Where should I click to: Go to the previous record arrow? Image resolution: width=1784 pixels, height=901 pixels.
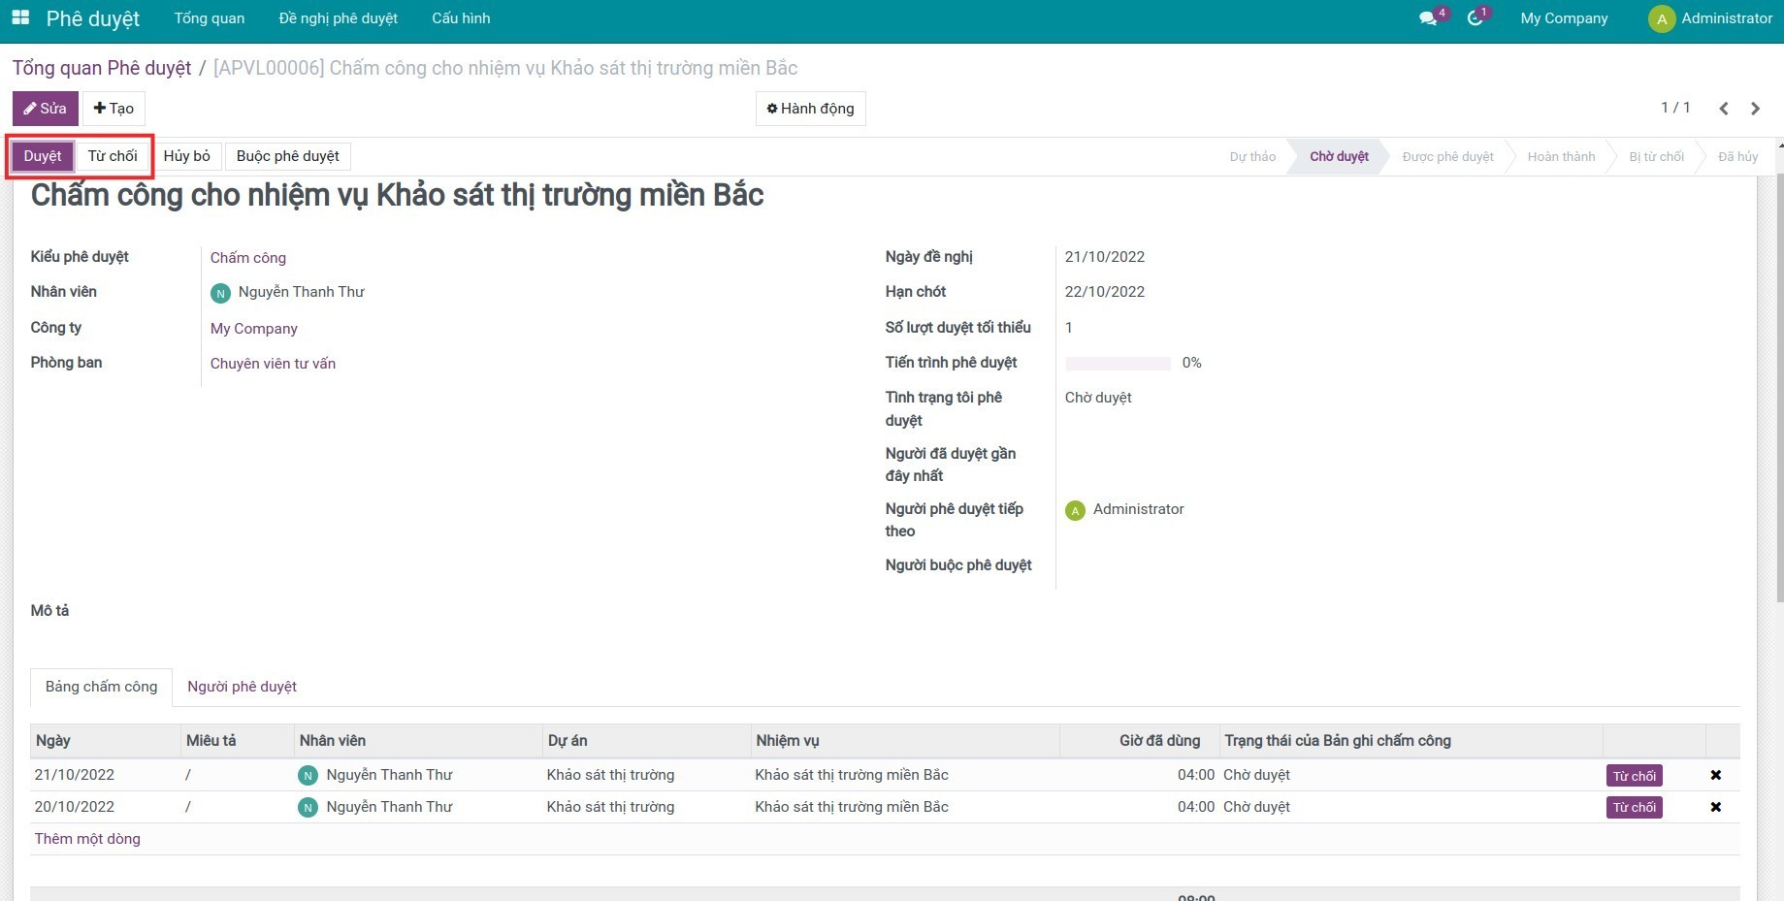(x=1724, y=109)
